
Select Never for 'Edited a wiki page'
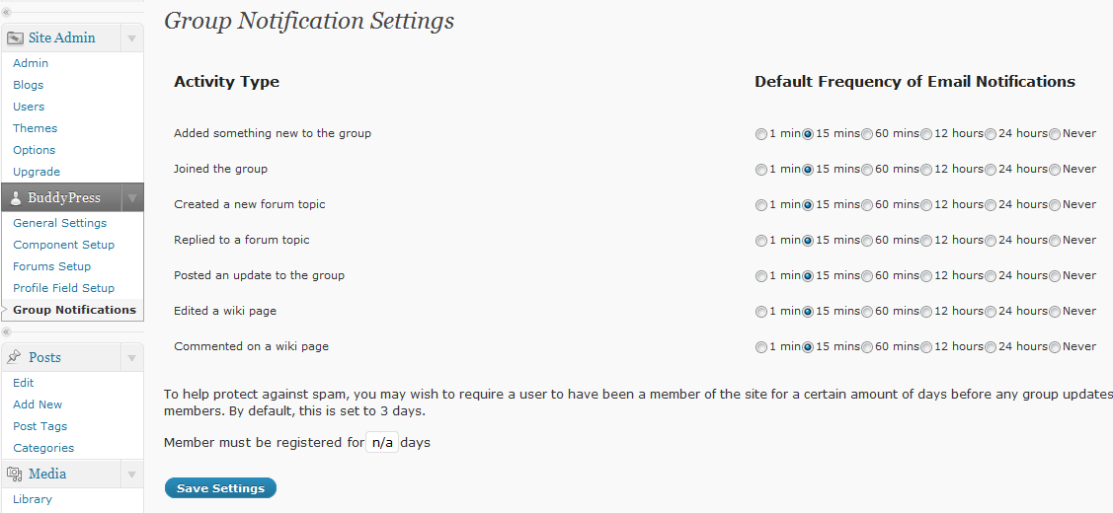(1055, 312)
